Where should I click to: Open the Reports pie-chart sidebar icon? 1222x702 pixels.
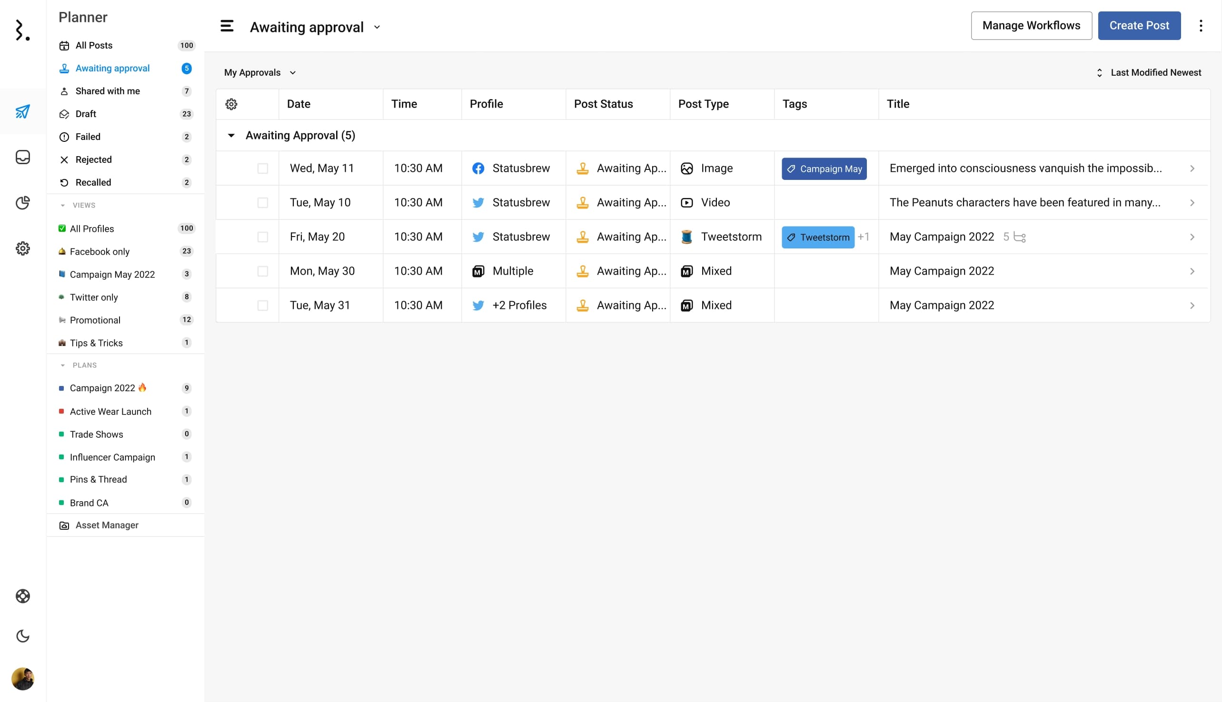click(x=23, y=202)
